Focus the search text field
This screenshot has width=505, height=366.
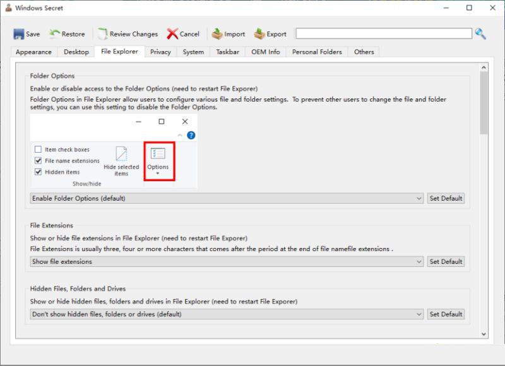point(384,33)
